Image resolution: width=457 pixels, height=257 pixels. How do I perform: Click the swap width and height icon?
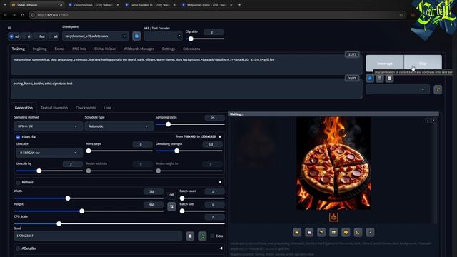[x=171, y=206]
